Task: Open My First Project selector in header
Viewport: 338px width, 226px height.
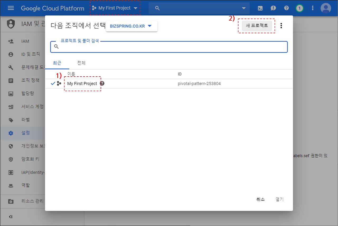Action: click(x=115, y=8)
